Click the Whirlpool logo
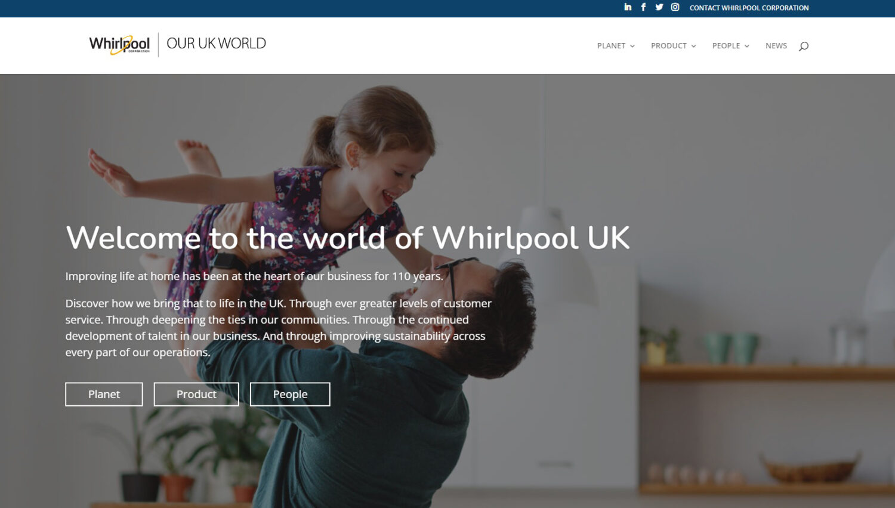Screen dimensions: 895x508 pos(119,44)
